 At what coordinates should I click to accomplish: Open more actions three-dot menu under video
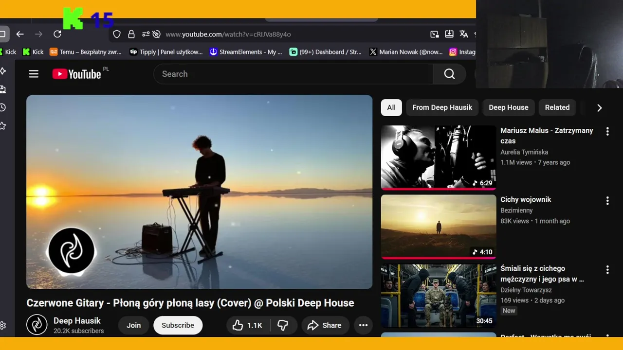363,325
